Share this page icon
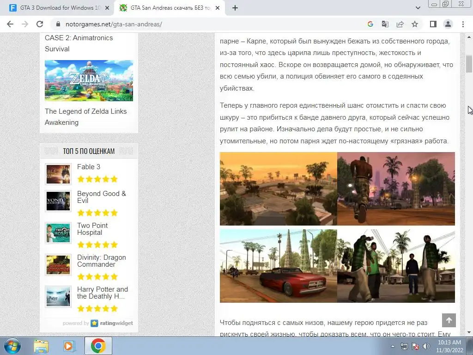 point(400,24)
